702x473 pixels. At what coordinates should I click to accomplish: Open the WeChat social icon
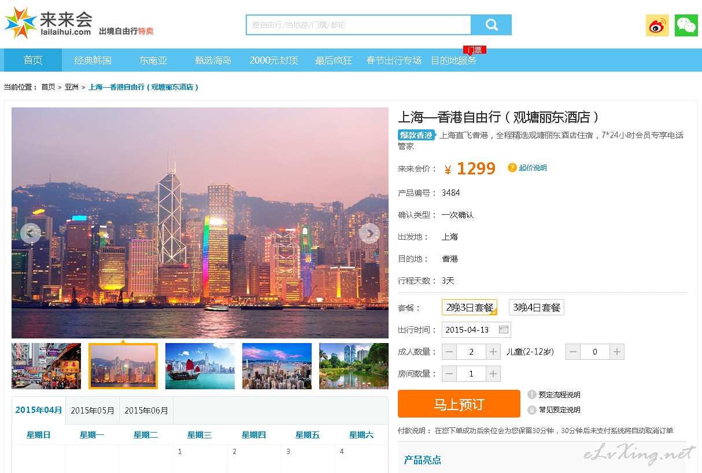686,25
